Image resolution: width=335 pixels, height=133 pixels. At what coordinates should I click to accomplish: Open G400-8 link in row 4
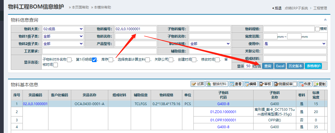(223, 127)
